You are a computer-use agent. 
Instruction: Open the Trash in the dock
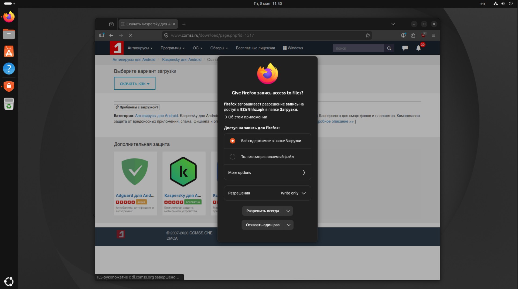point(9,104)
